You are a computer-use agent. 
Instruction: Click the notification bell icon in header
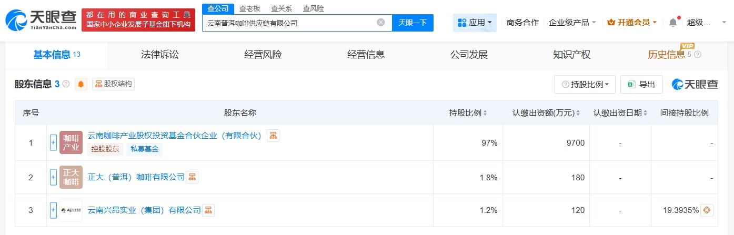[x=673, y=23]
